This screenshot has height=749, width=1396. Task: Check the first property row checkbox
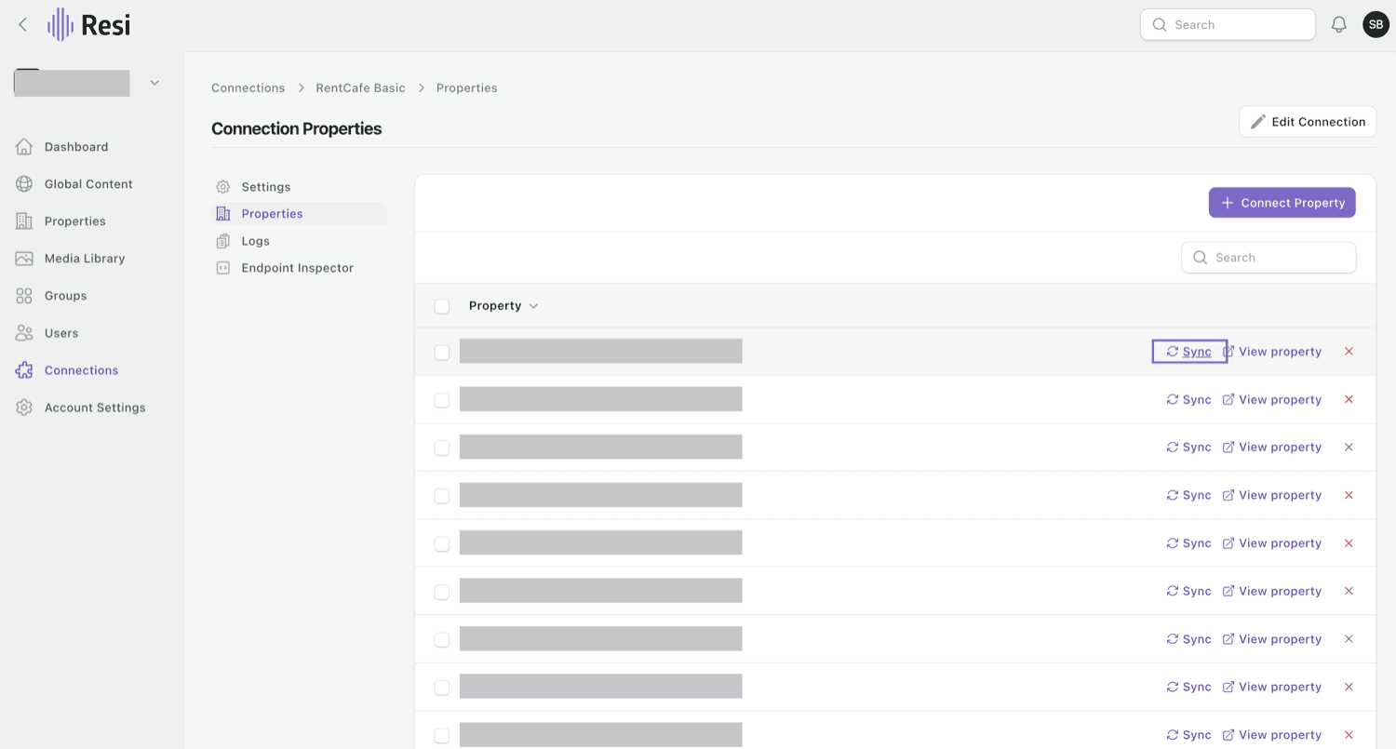click(x=442, y=353)
